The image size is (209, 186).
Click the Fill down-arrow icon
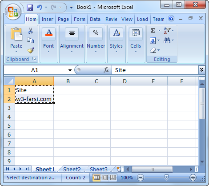pos(153,40)
